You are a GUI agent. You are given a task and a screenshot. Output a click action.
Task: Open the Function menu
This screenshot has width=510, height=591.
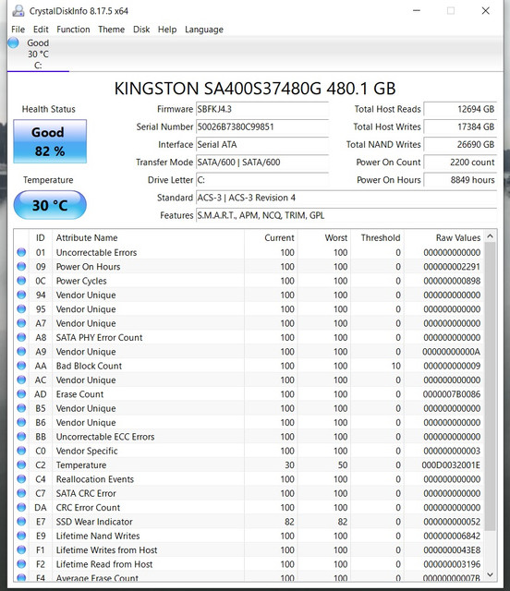click(73, 30)
